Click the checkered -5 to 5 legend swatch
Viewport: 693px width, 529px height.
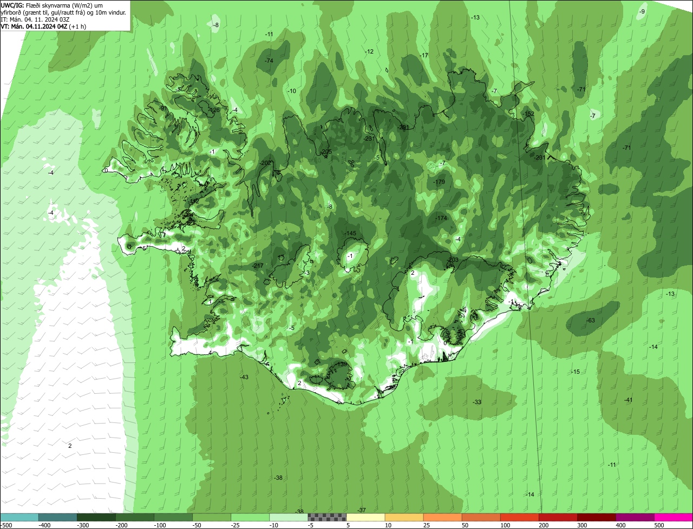(327, 517)
